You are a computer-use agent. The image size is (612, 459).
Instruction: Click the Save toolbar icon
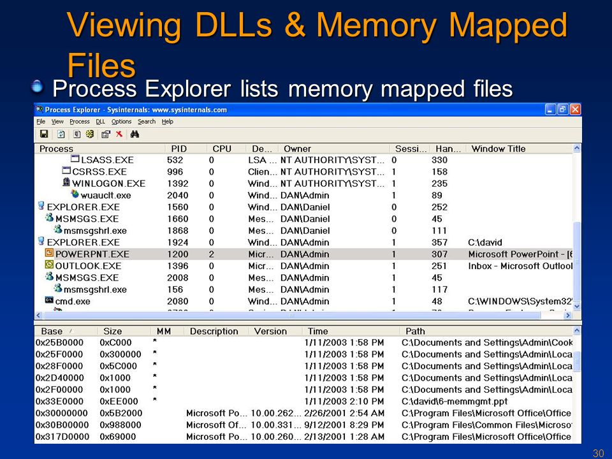click(44, 135)
